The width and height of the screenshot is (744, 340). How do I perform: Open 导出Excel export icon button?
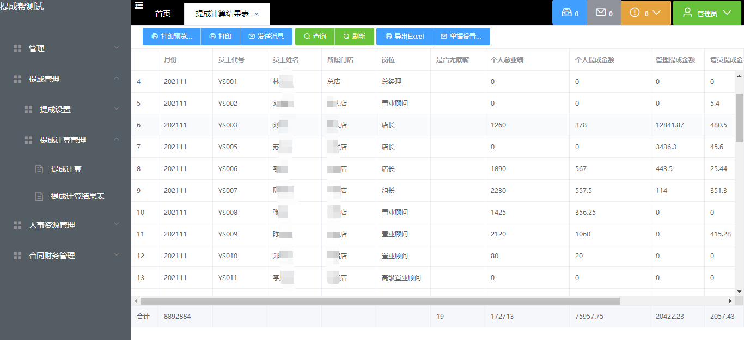pos(404,37)
